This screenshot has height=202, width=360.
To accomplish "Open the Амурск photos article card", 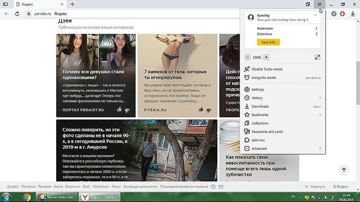I will (x=137, y=150).
